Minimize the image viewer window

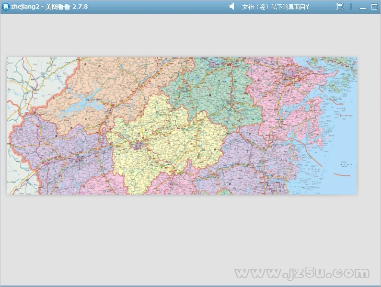[362, 7]
